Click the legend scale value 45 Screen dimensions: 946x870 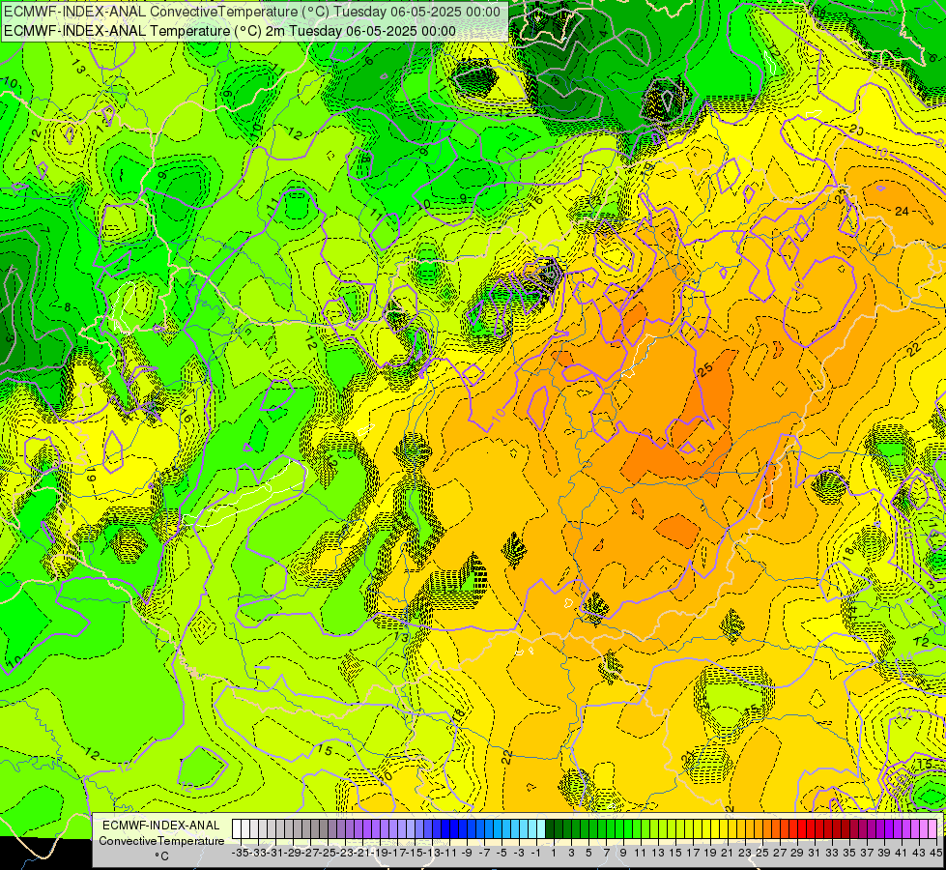tap(935, 853)
